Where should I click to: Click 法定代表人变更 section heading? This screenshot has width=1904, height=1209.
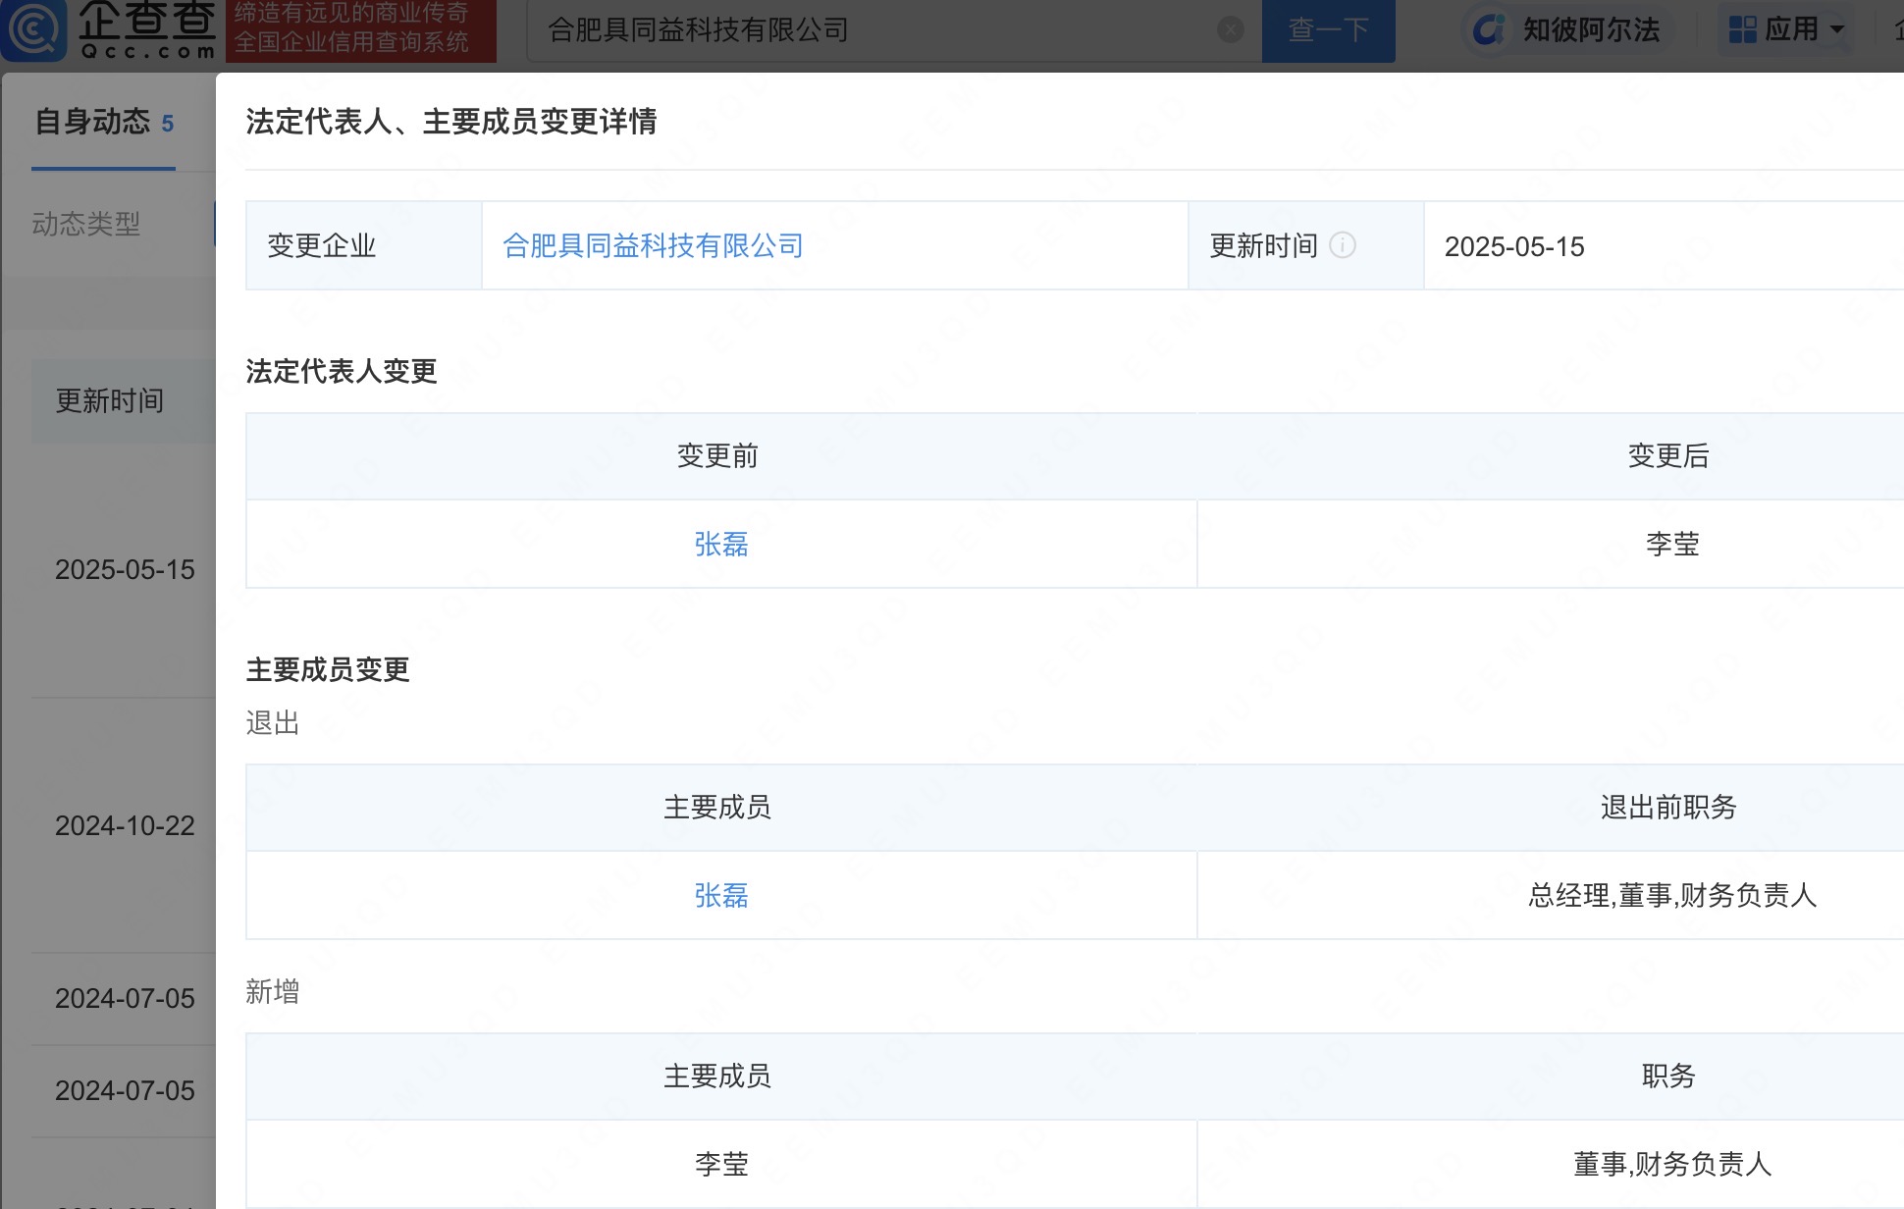[x=341, y=371]
